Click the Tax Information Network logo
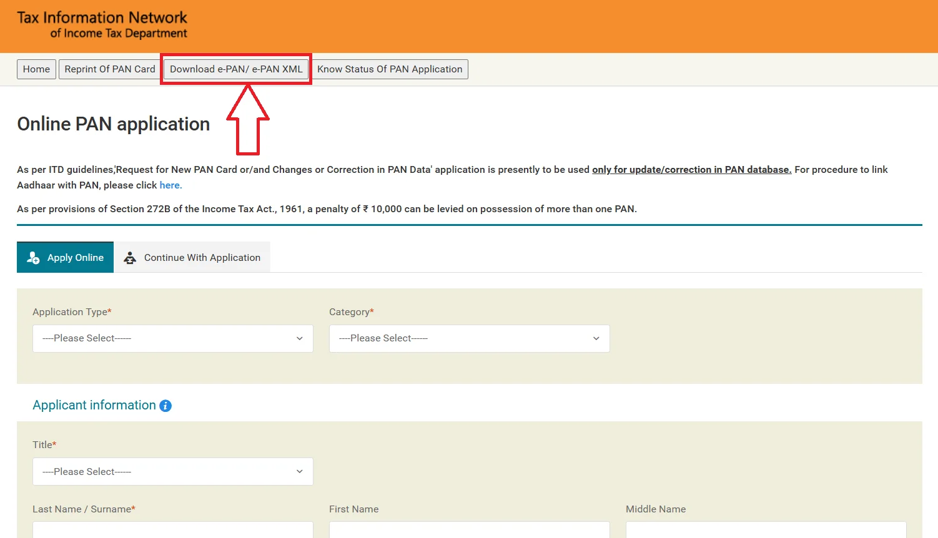The width and height of the screenshot is (938, 538). [x=102, y=25]
